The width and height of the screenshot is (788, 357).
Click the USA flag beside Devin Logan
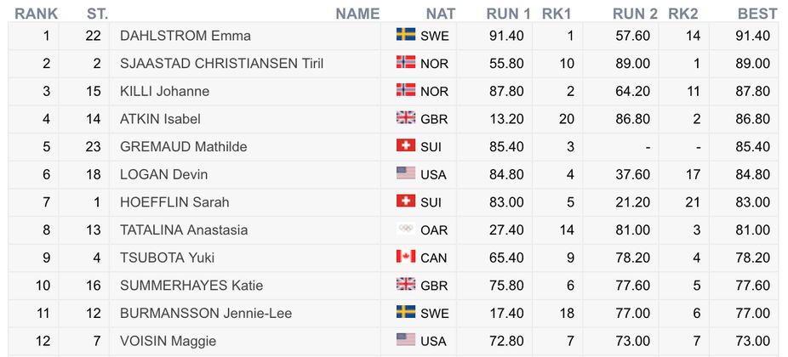click(406, 173)
